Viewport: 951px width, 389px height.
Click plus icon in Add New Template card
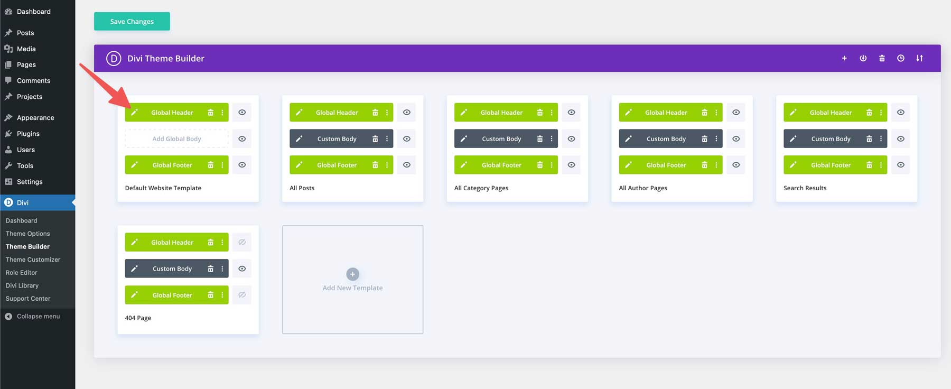click(x=352, y=274)
